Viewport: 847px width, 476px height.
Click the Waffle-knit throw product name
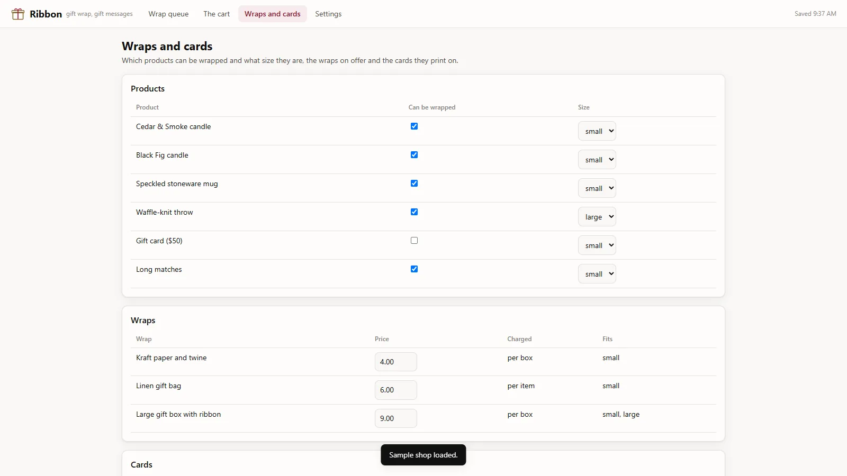tap(165, 213)
